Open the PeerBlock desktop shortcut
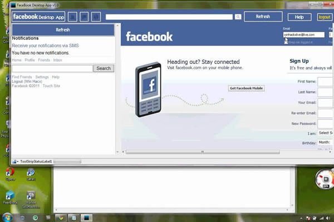Screen dimensions: 334x222 [10, 198]
